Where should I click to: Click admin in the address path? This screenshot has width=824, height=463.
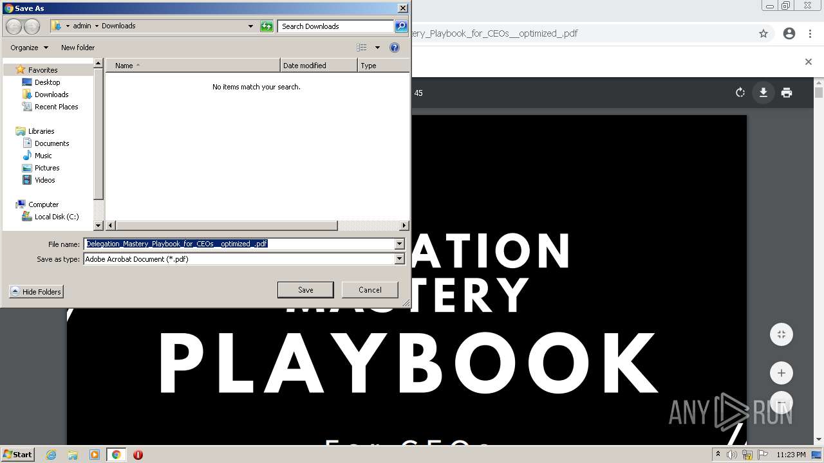[82, 26]
